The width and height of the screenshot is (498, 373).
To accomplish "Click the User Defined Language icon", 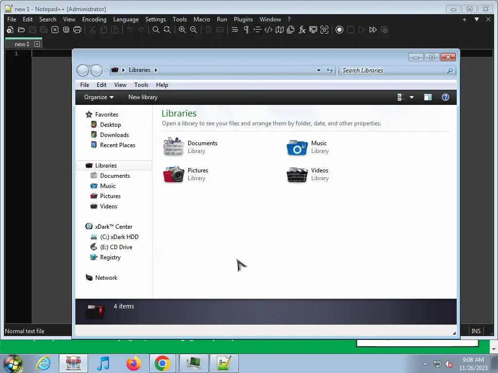I will pos(268,30).
